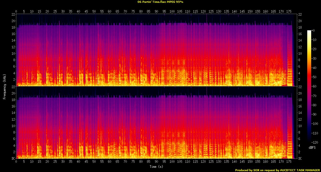Viewport: 321px width, 172px height.
Task: Click the "22" kHz label at top-left of the upper channel
Action: click(x=13, y=14)
